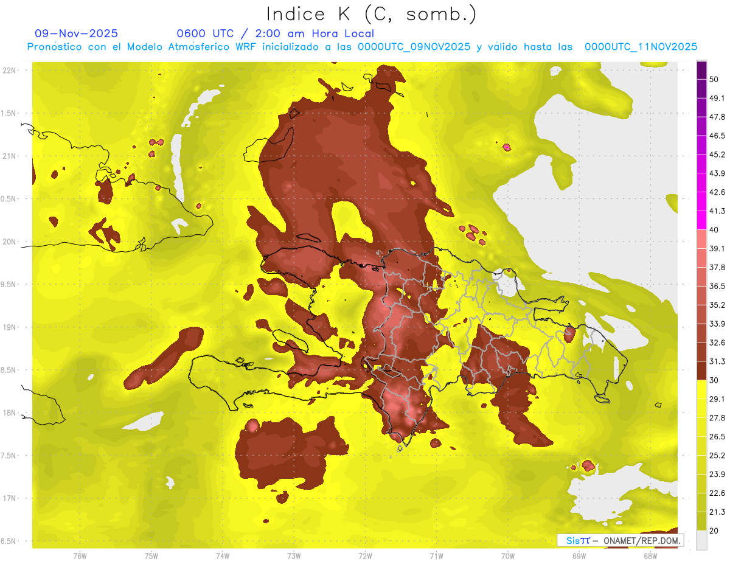The height and width of the screenshot is (564, 730).
Task: Click the '17N' latitude label
Action: (9, 498)
